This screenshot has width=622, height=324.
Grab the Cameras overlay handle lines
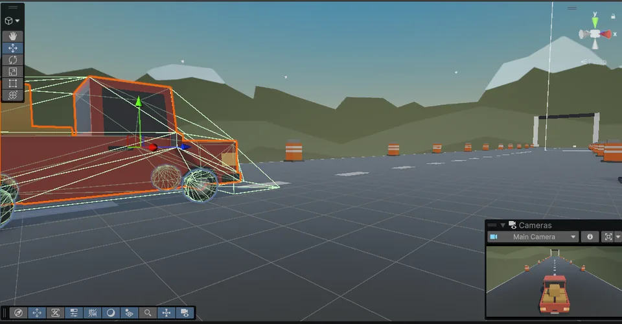pyautogui.click(x=492, y=226)
